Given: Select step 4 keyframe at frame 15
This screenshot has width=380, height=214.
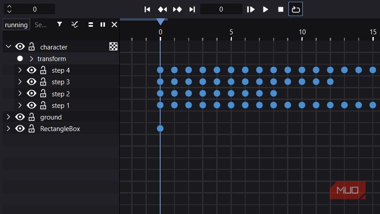Looking at the screenshot, I should click(373, 70).
